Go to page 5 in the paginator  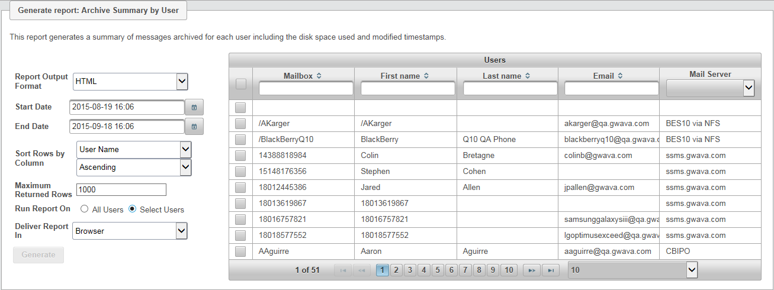tap(437, 270)
